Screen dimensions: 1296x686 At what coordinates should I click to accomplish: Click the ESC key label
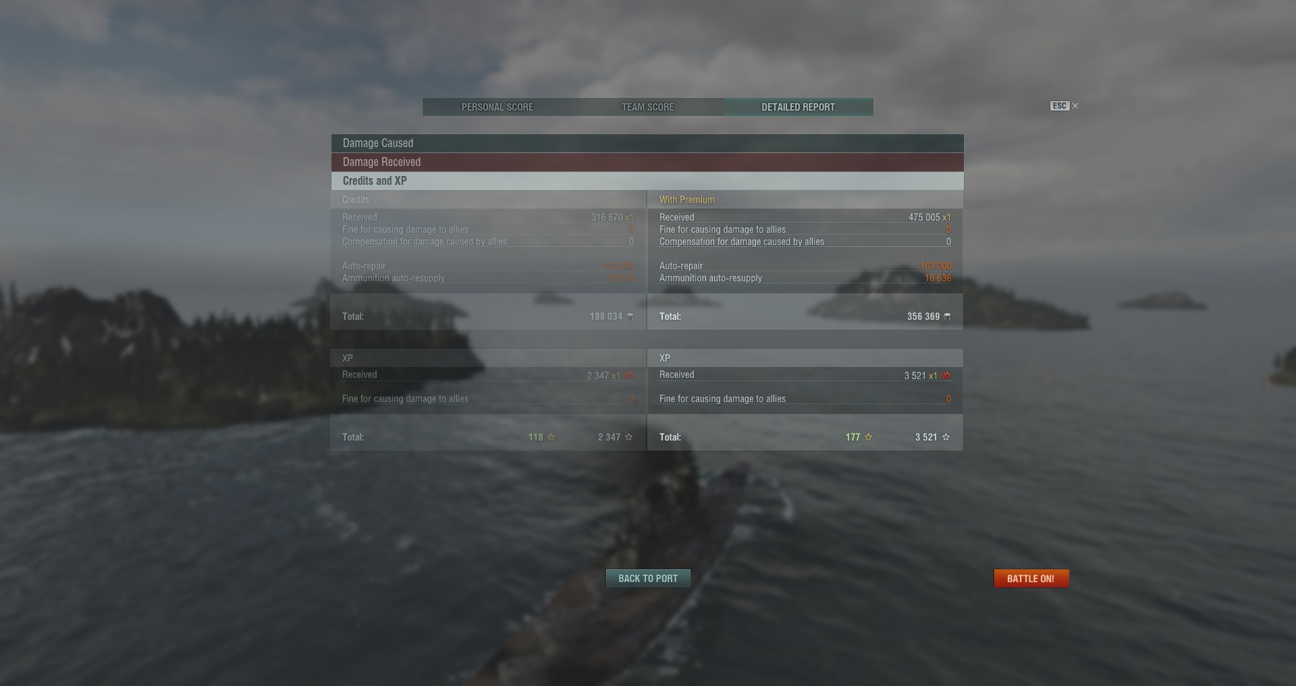pyautogui.click(x=1059, y=106)
